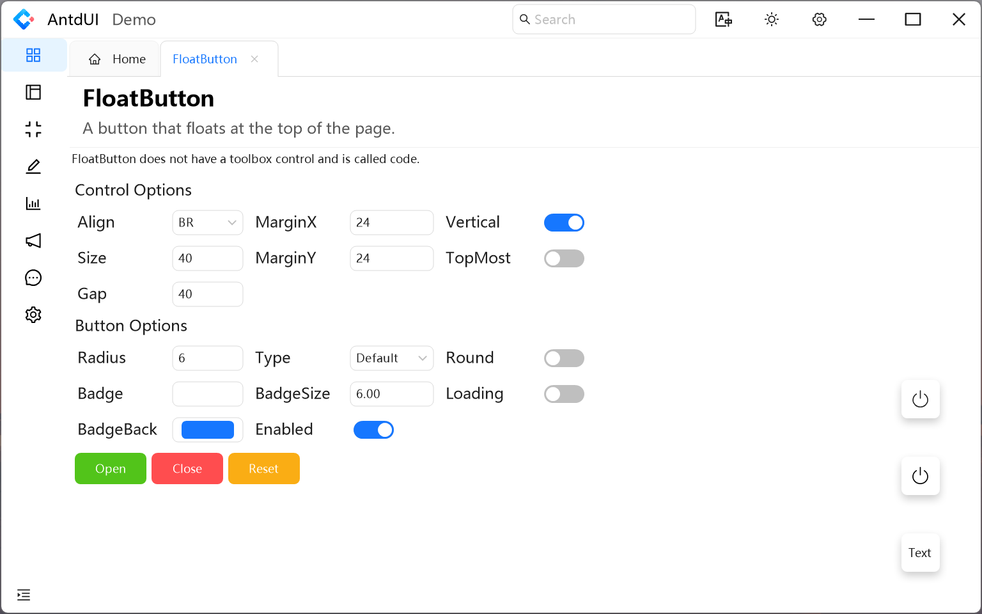Select the pencil edit icon in sidebar
982x614 pixels.
(x=33, y=166)
